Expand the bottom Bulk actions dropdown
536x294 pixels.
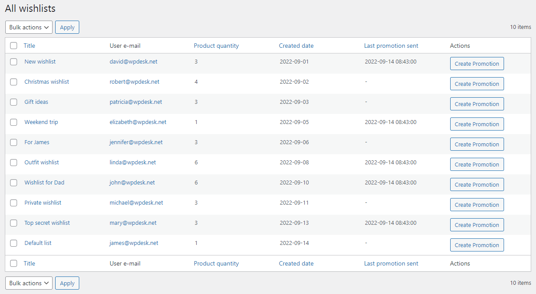pyautogui.click(x=29, y=283)
